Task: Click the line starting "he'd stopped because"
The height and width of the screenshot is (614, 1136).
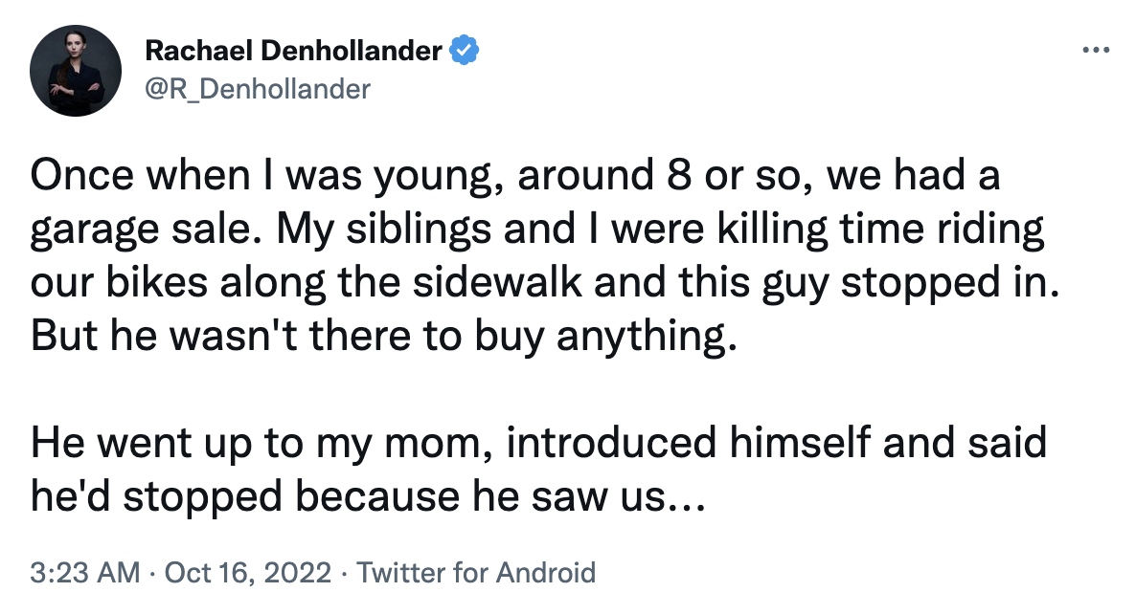Action: pyautogui.click(x=369, y=498)
